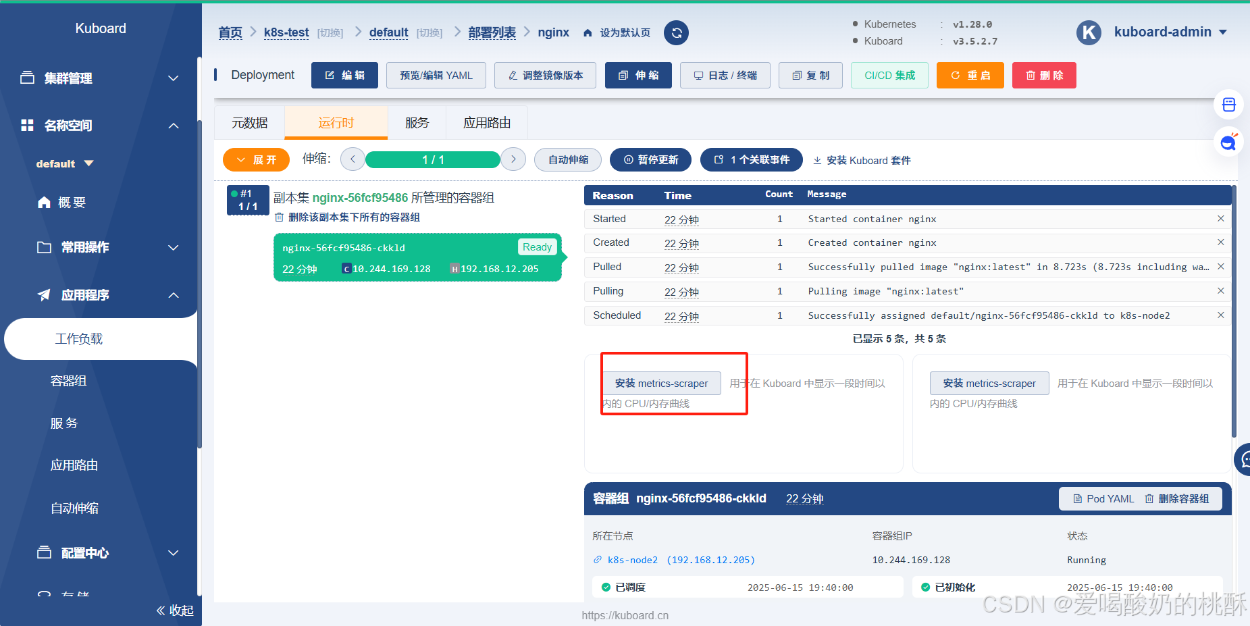Open Pod YAML
The height and width of the screenshot is (626, 1250).
1103,499
